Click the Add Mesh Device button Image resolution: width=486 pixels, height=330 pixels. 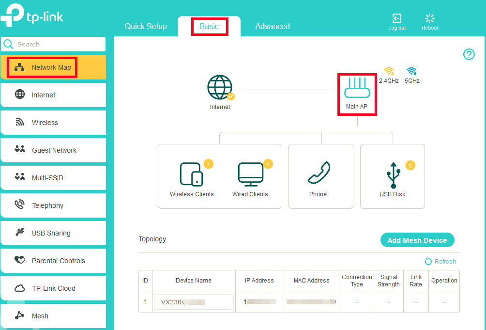(417, 240)
